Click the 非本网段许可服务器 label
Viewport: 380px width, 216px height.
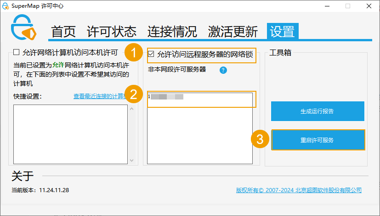(177, 69)
